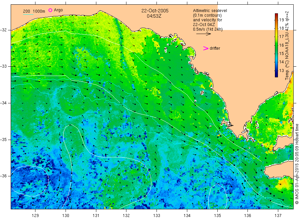
Task: Click the date text 22-Oct-2005
Action: click(x=155, y=11)
